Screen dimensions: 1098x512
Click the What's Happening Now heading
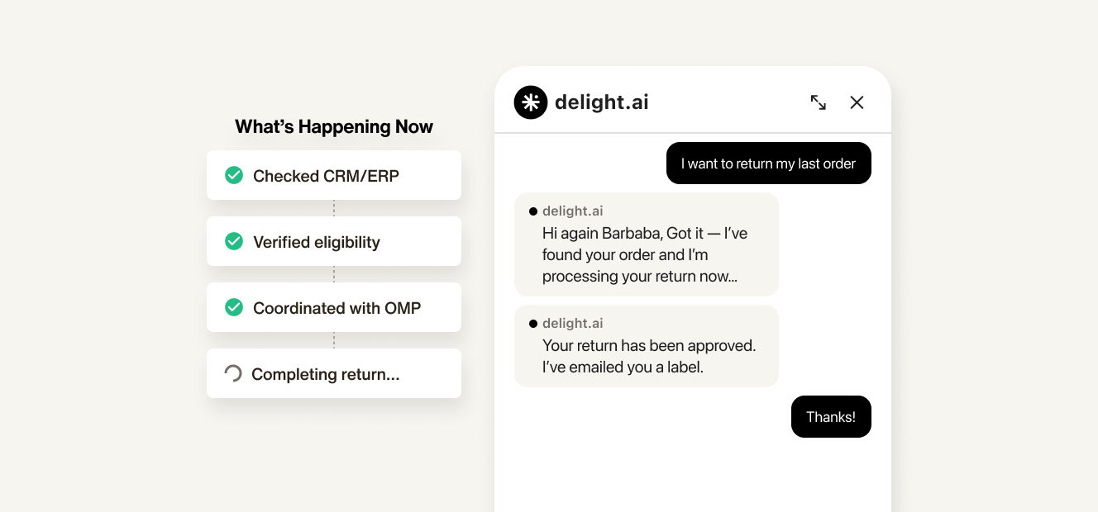coord(334,126)
